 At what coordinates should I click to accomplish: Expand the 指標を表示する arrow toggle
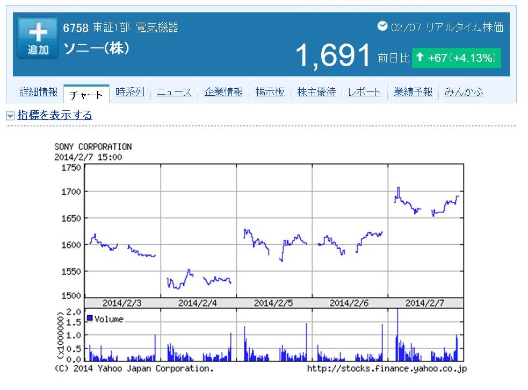point(10,116)
